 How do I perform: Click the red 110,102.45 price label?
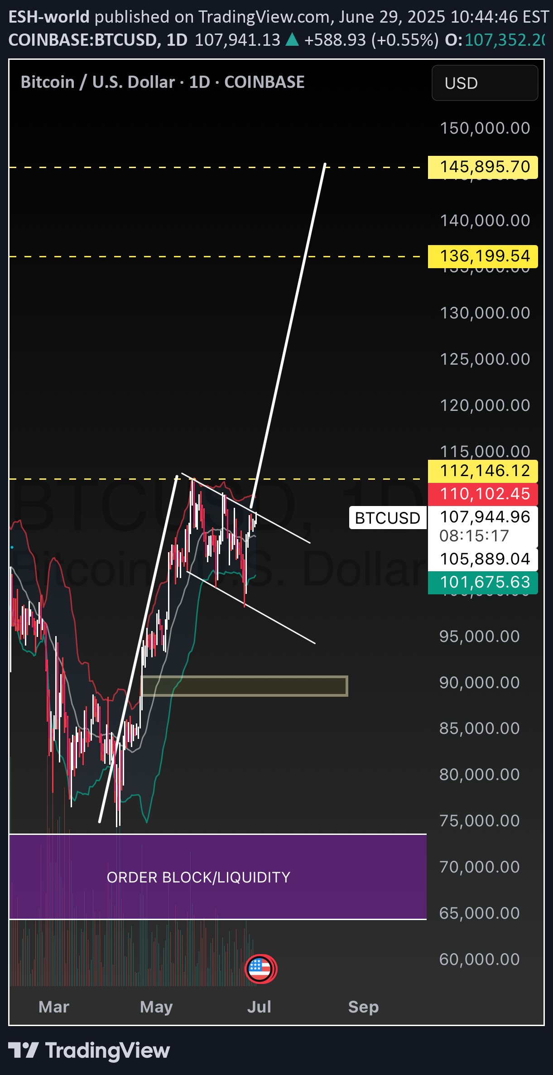click(483, 494)
